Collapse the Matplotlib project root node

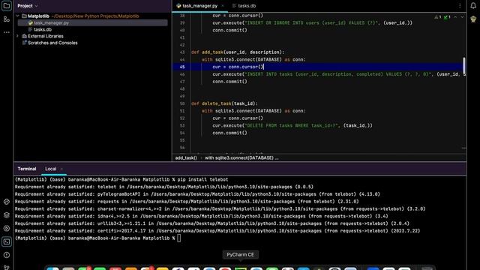point(17,16)
